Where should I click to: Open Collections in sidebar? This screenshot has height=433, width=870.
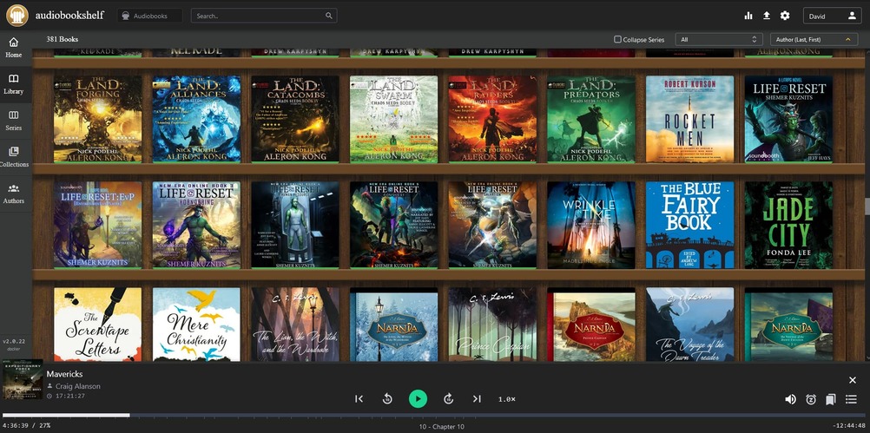(x=14, y=157)
